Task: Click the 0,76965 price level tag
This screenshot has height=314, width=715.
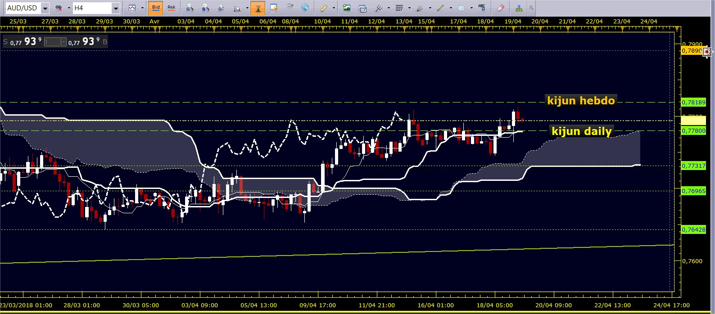Action: click(x=693, y=191)
